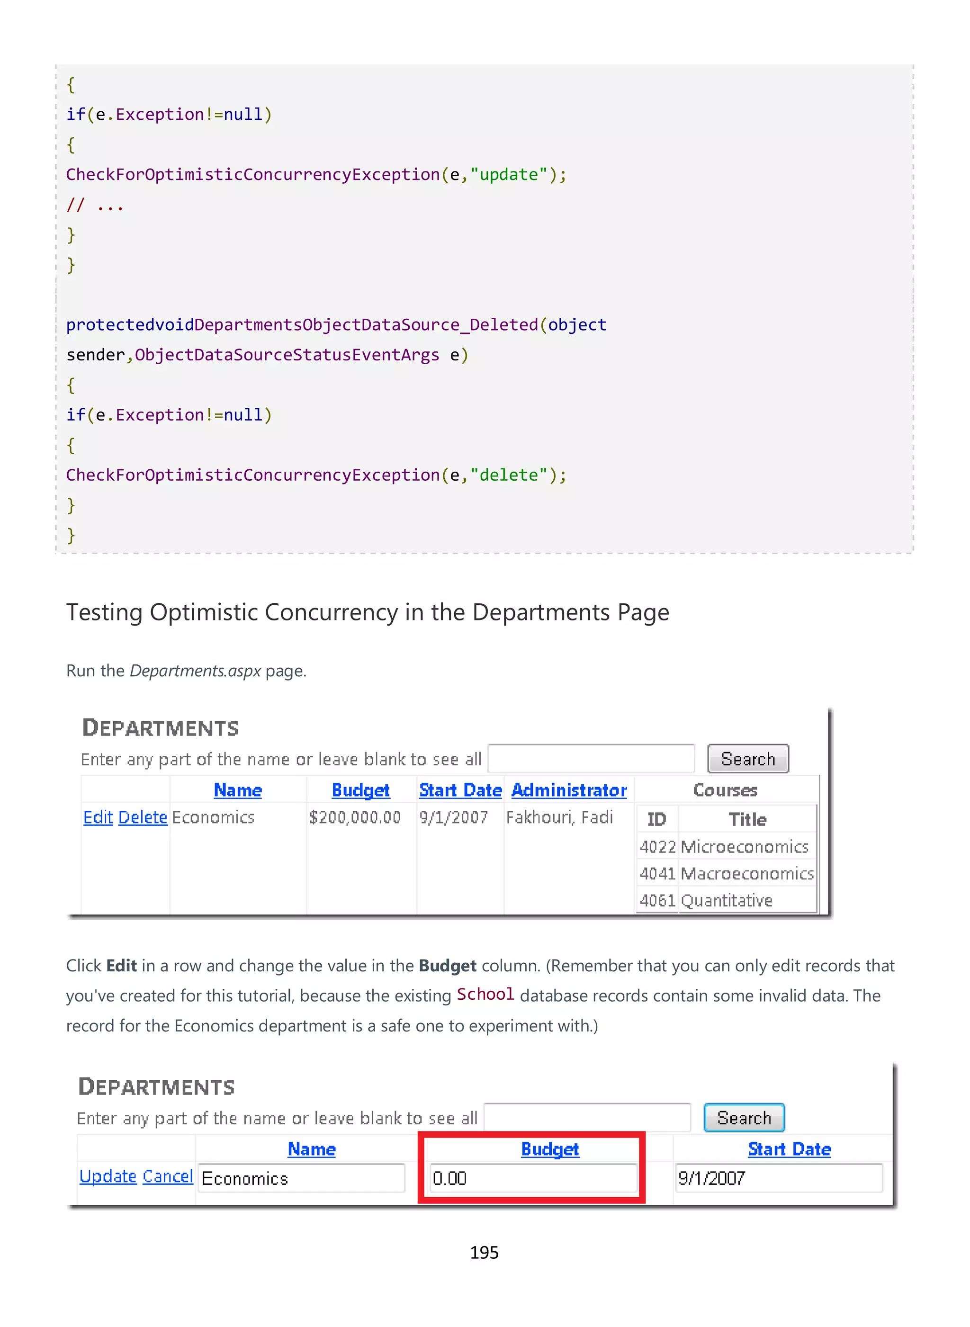Click the Edit link for Economics row
Screen dimensions: 970x1327
coord(98,817)
